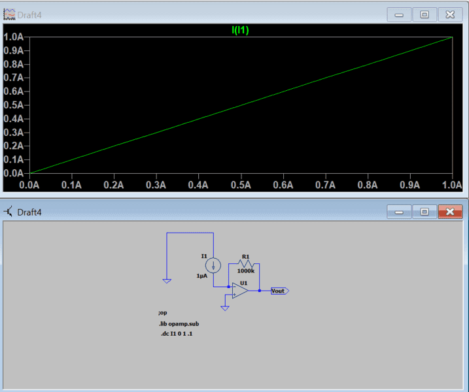This screenshot has height=392, width=469.
Task: Click the Vout output label flag
Action: (x=279, y=291)
